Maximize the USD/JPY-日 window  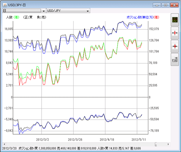click(x=166, y=5)
